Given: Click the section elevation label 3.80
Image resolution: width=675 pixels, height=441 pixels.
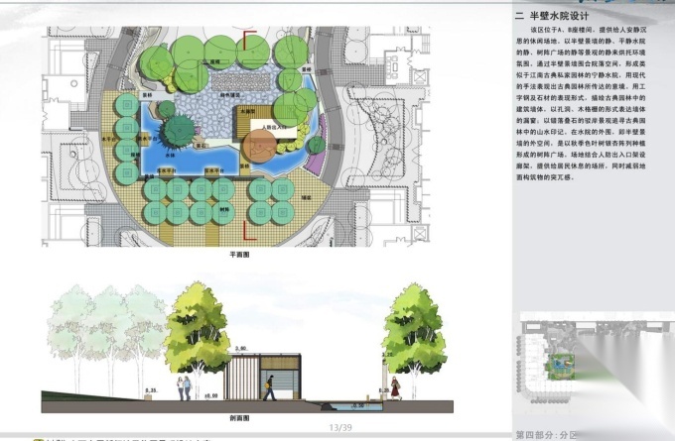Looking at the screenshot, I should [x=240, y=348].
